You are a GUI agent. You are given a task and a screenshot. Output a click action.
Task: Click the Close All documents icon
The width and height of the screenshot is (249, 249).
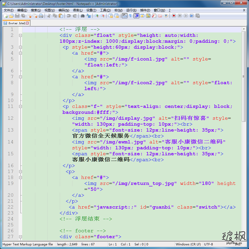(35, 16)
